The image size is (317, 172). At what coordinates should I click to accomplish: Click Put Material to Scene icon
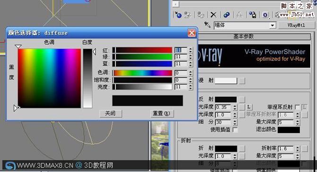pyautogui.click(x=188, y=15)
